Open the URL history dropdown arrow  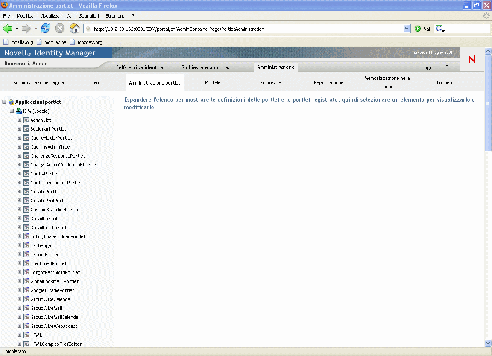407,29
